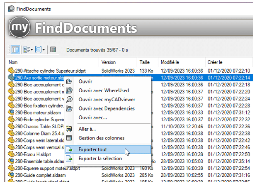Viewport: 257px width, 186px height.
Task: Click Documents trouvés 35/67 status text
Action: coord(97,50)
